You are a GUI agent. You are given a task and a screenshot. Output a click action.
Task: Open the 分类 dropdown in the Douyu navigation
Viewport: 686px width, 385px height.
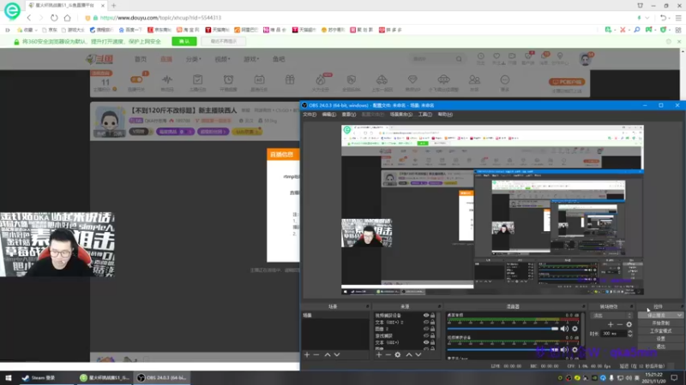point(194,59)
